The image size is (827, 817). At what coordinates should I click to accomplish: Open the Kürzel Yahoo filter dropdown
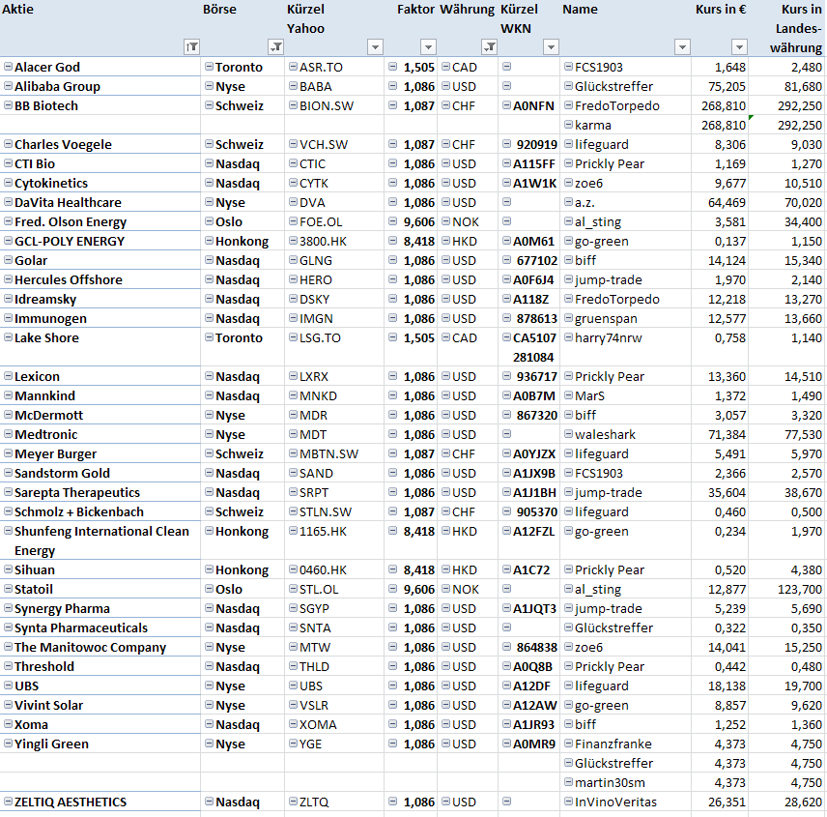[375, 46]
